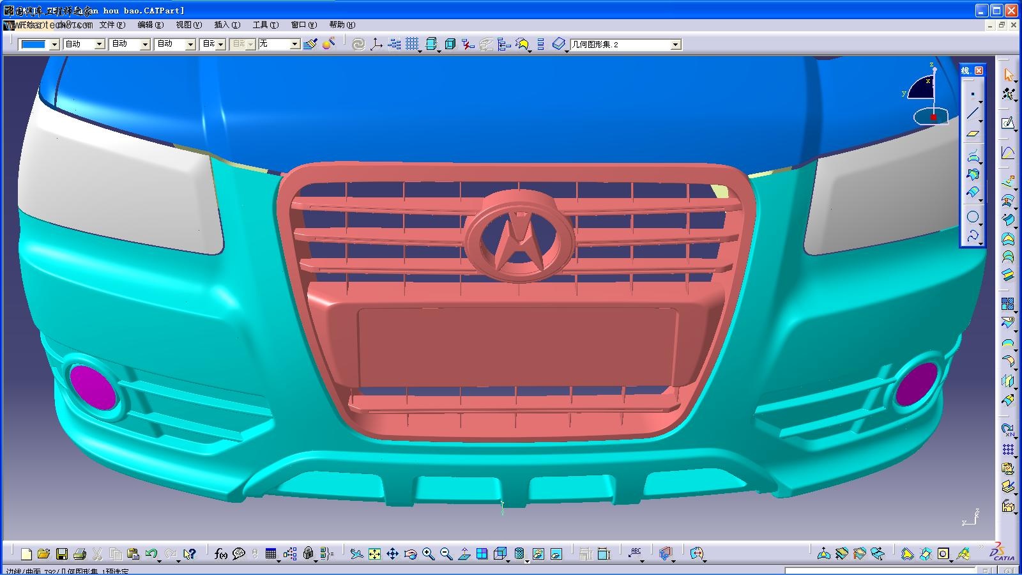Click the Painter format brush icon
This screenshot has height=575, width=1022.
[x=310, y=44]
